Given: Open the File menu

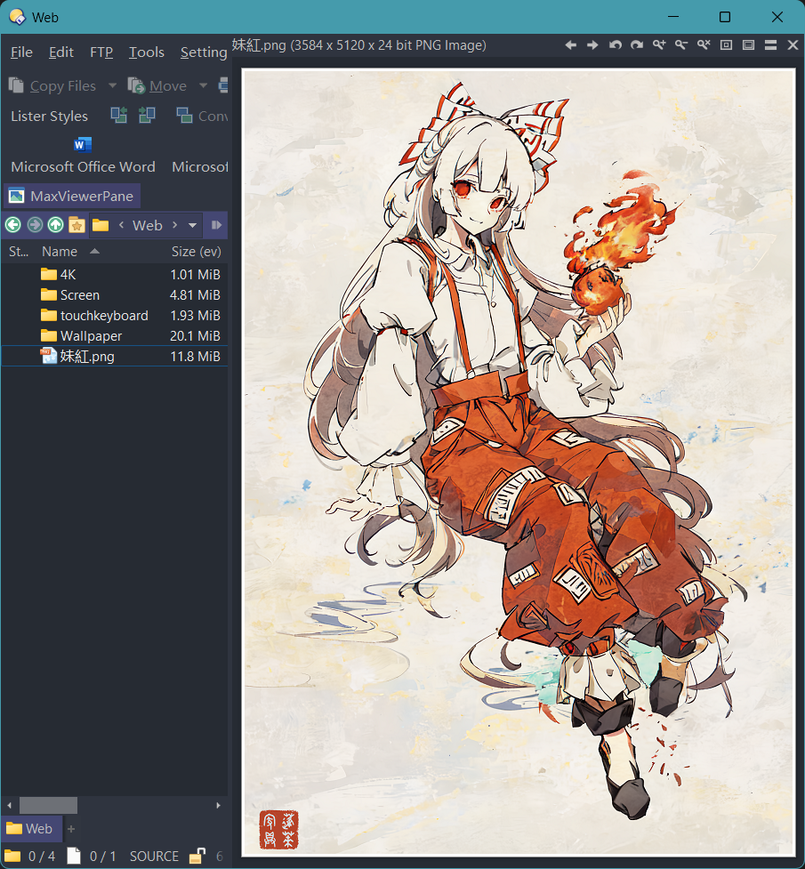Looking at the screenshot, I should coord(21,52).
